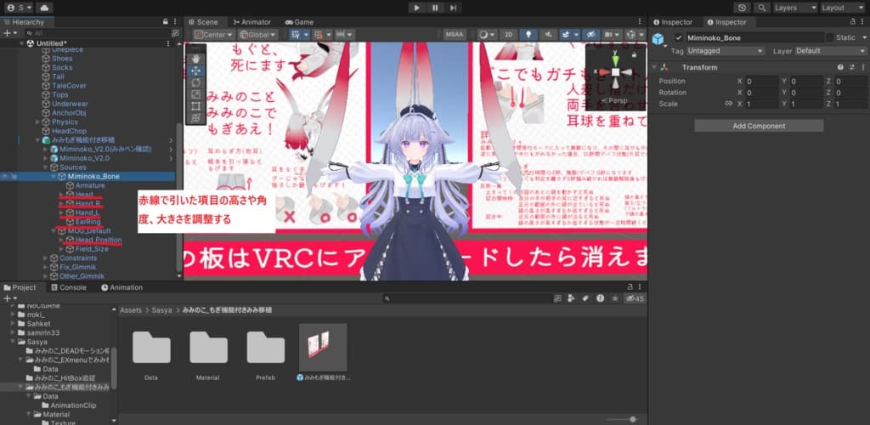This screenshot has height=425, width=870.
Task: Open global search magnifier in top bar
Action: (762, 8)
